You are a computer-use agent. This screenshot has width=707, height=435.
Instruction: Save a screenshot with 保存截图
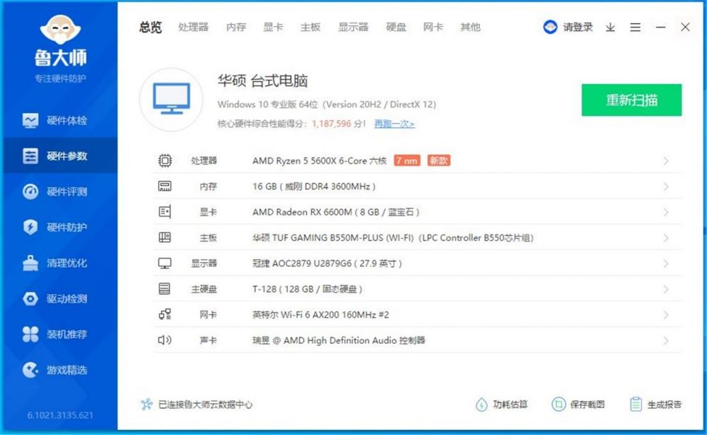point(578,405)
